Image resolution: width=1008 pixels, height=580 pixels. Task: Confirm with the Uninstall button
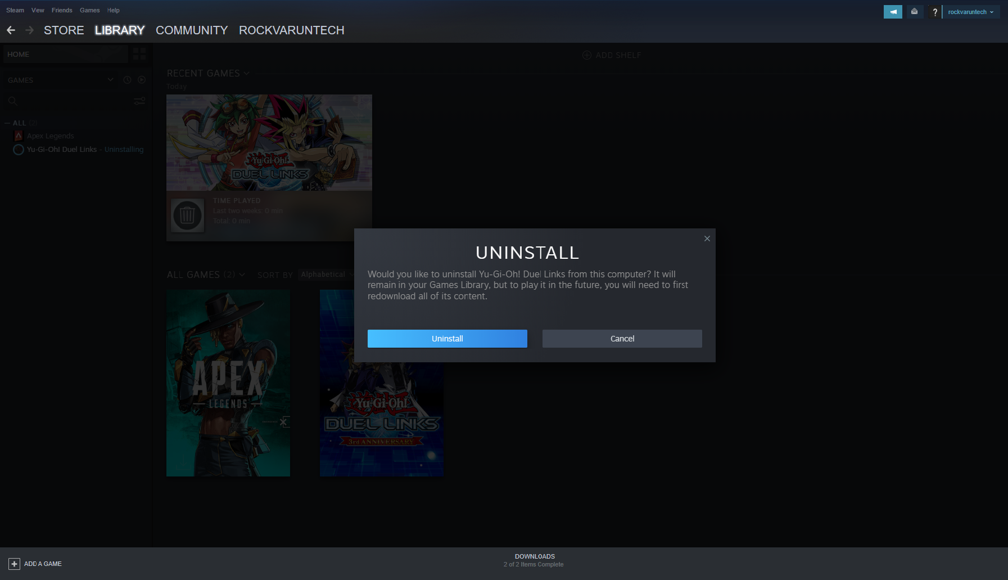tap(447, 338)
